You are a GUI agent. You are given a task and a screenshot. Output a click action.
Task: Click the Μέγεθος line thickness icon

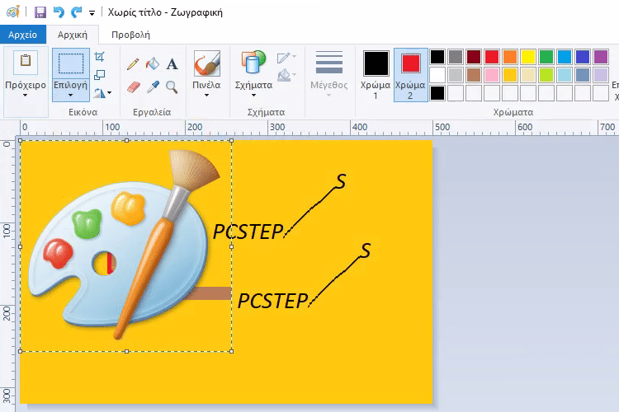click(328, 63)
